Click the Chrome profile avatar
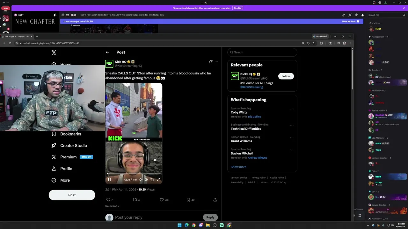 344,43
